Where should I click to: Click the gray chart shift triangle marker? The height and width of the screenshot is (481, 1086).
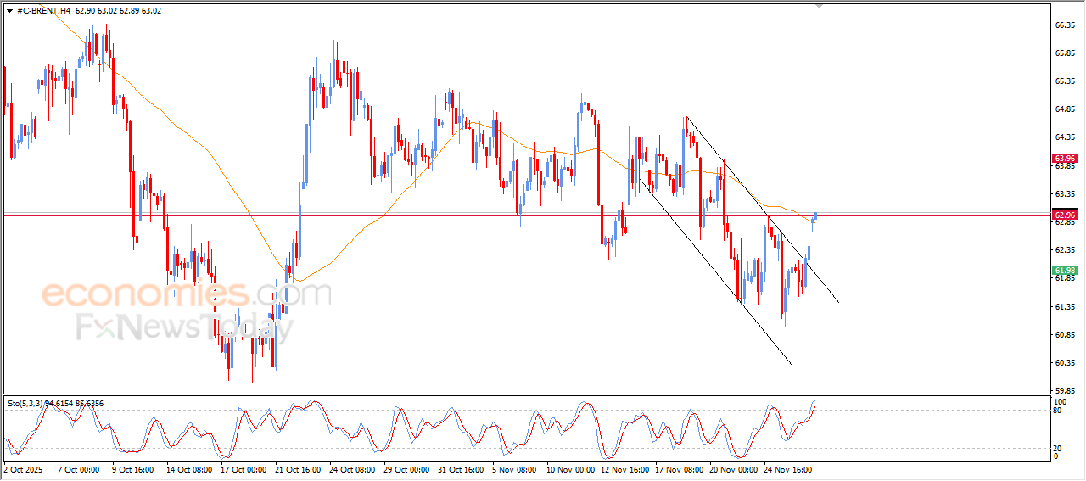pyautogui.click(x=819, y=5)
